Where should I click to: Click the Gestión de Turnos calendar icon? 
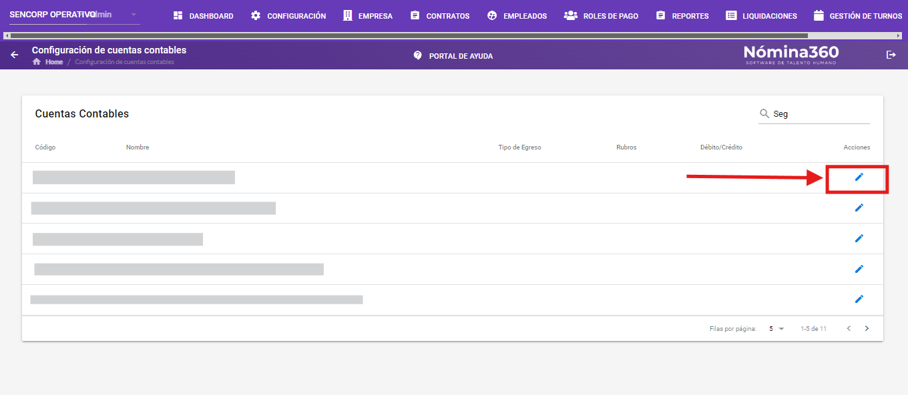coord(819,15)
